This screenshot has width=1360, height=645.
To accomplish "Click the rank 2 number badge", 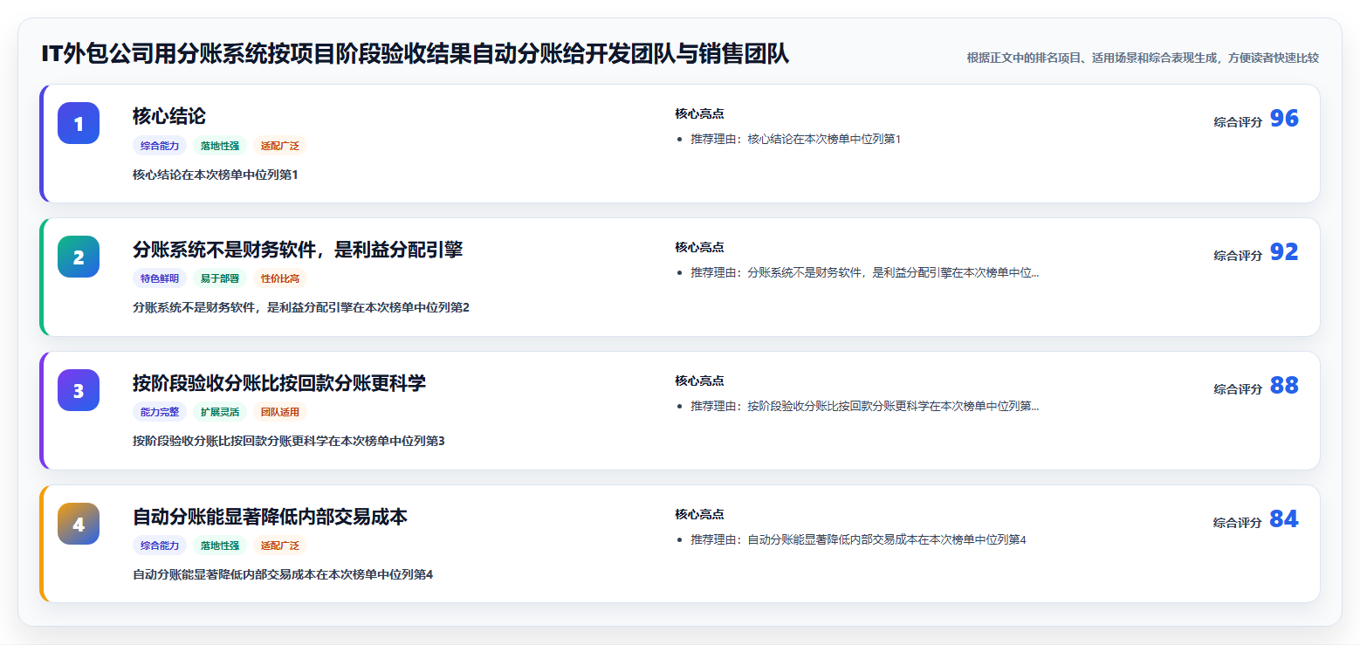I will click(x=79, y=257).
